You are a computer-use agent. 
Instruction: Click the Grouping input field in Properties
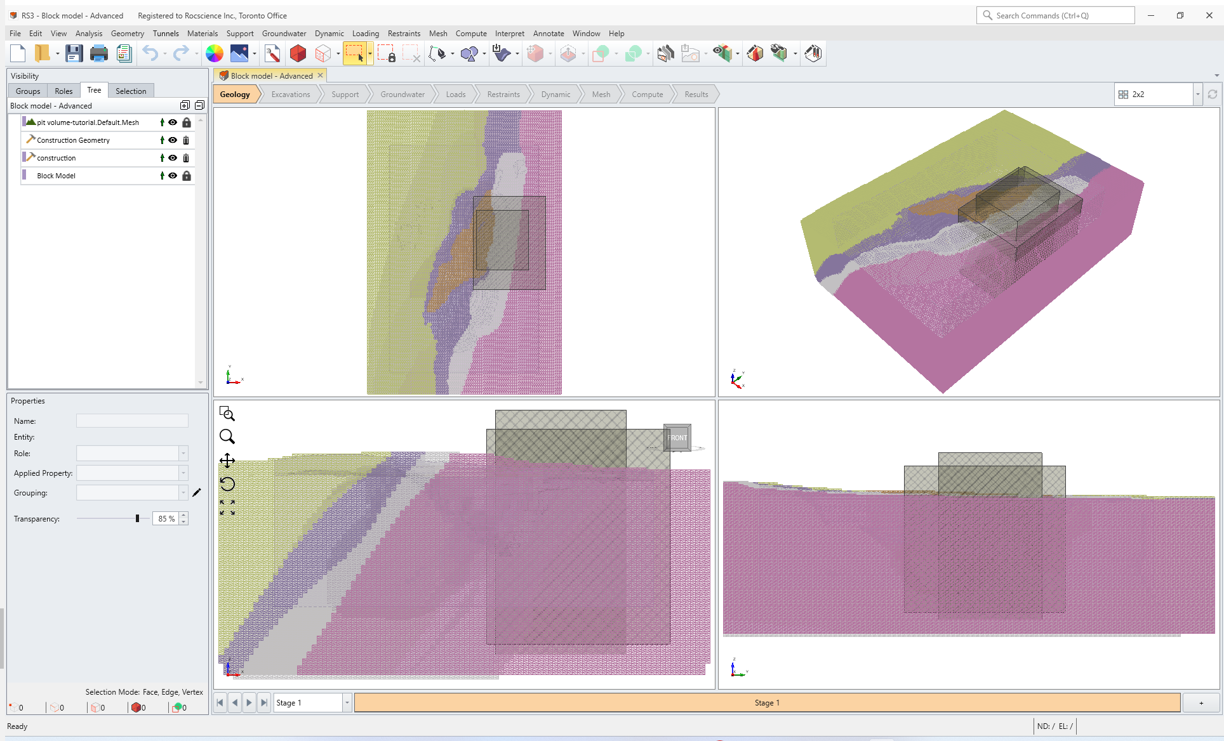pos(128,493)
